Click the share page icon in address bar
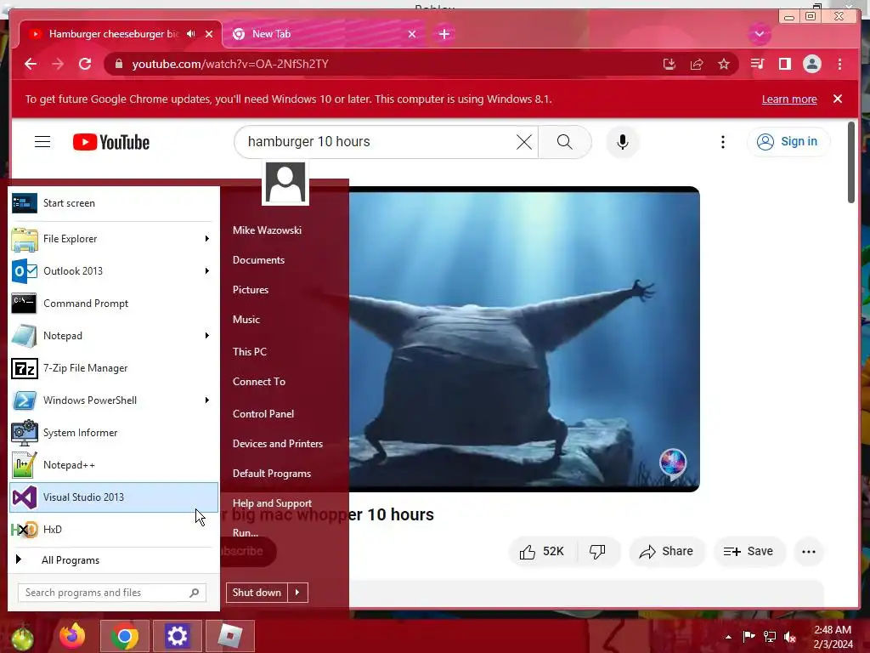870x653 pixels. (697, 65)
